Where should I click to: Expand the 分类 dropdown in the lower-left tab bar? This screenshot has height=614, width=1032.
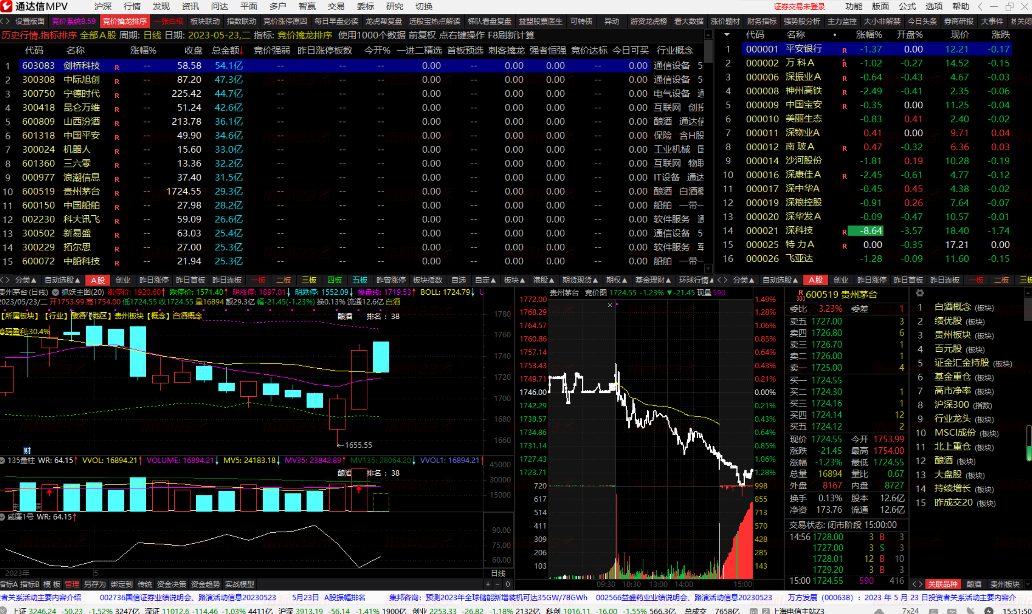(x=26, y=280)
